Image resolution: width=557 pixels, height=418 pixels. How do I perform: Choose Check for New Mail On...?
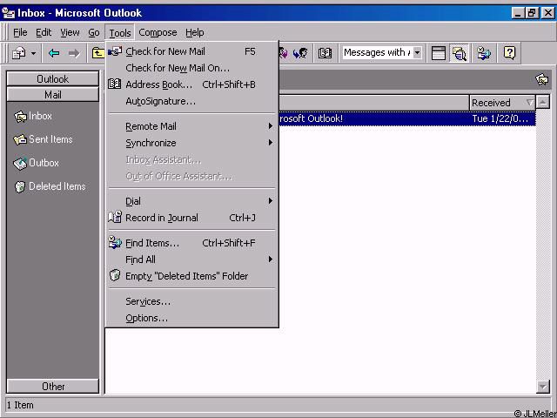point(191,68)
